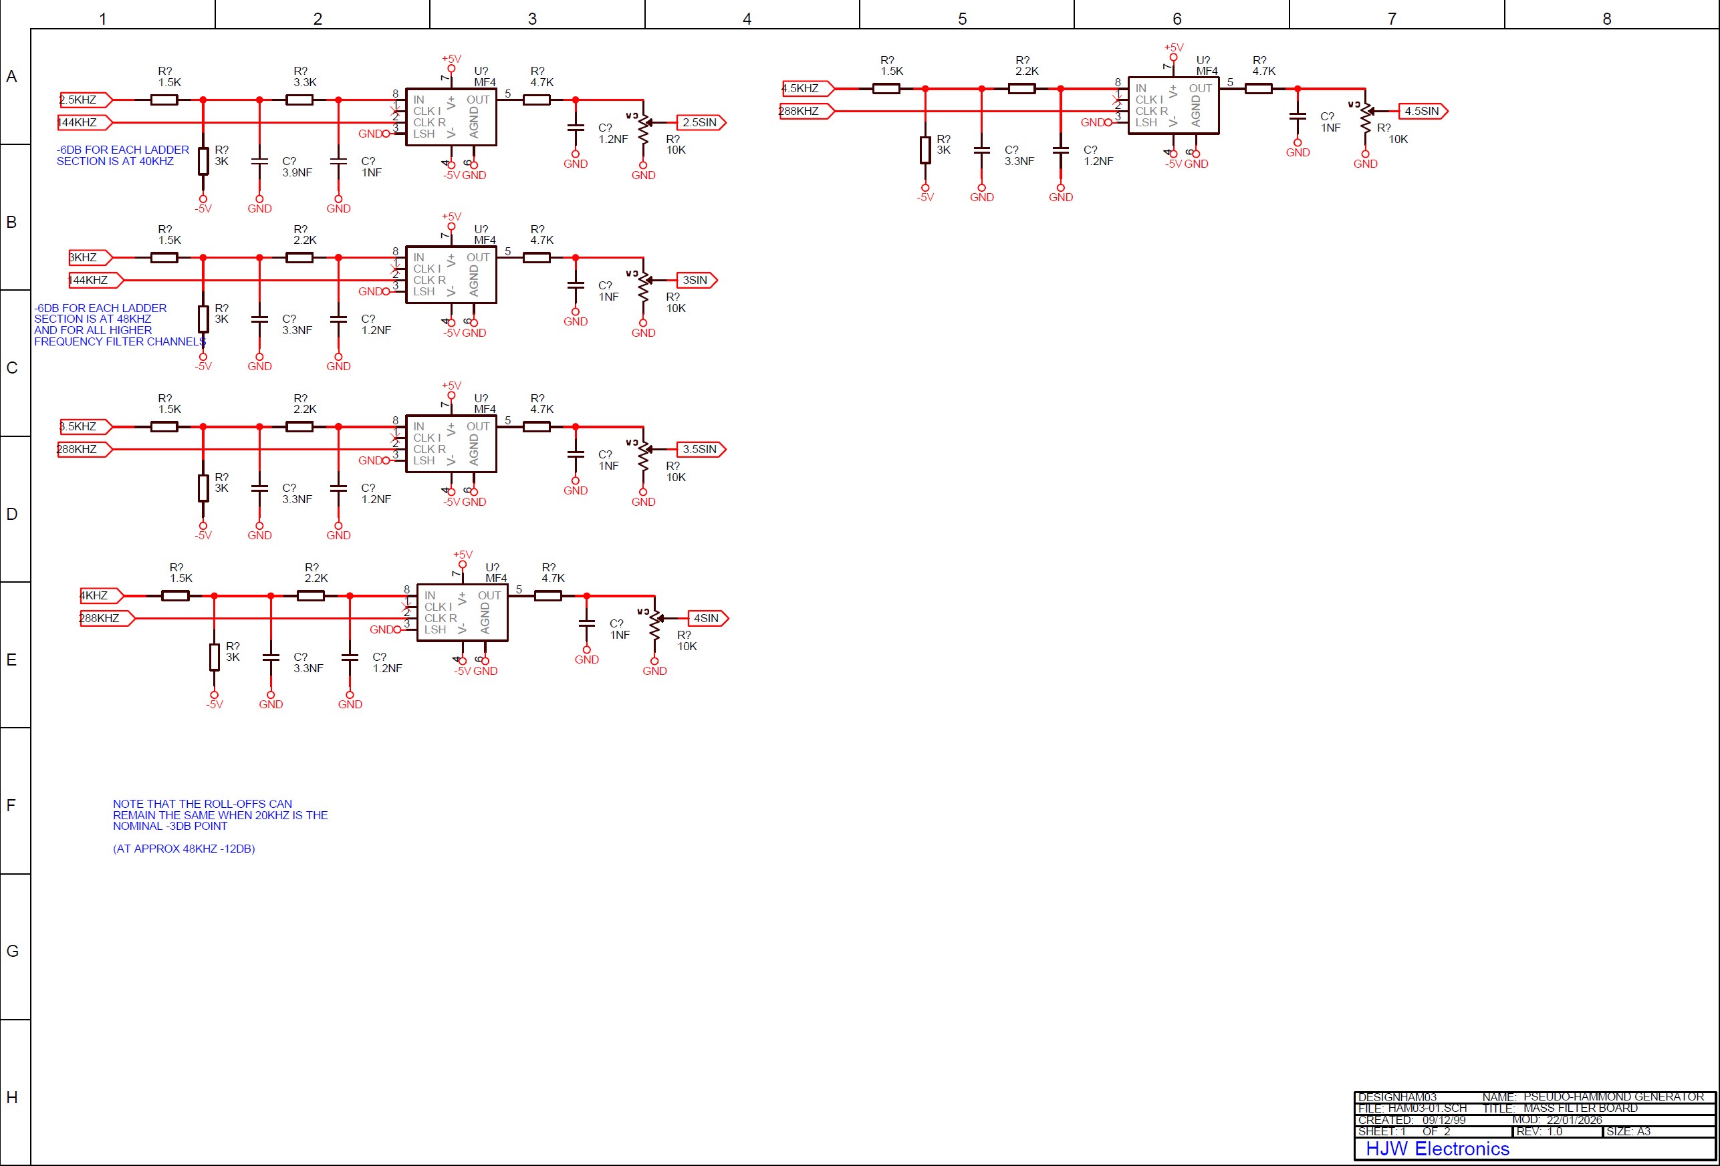Click the 2.5KHZ input port symbol
1720x1166 pixels.
click(x=84, y=100)
